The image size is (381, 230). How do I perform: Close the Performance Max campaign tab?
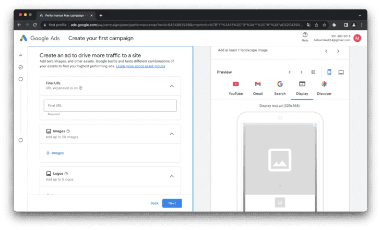[x=91, y=15]
